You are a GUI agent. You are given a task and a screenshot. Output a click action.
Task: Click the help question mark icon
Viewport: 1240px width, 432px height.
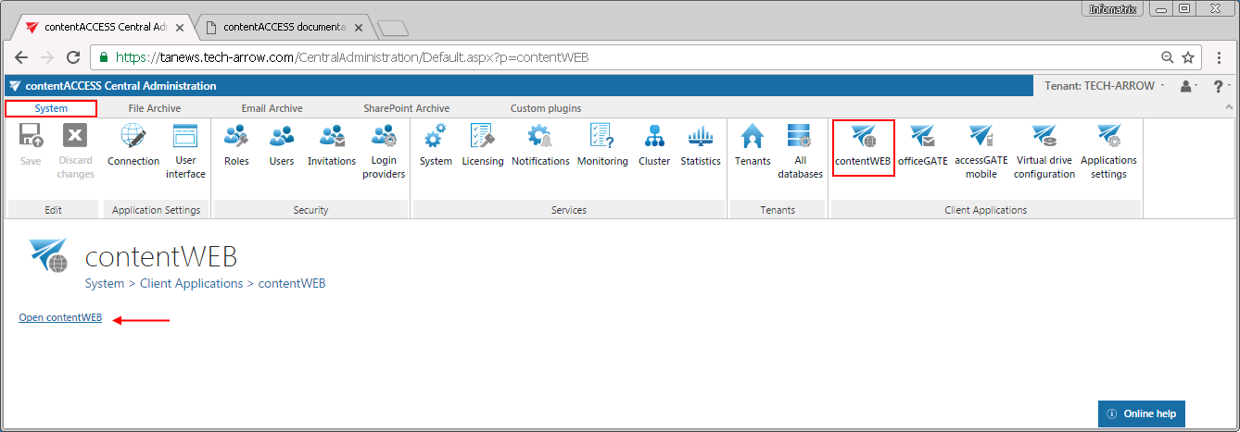point(1218,86)
